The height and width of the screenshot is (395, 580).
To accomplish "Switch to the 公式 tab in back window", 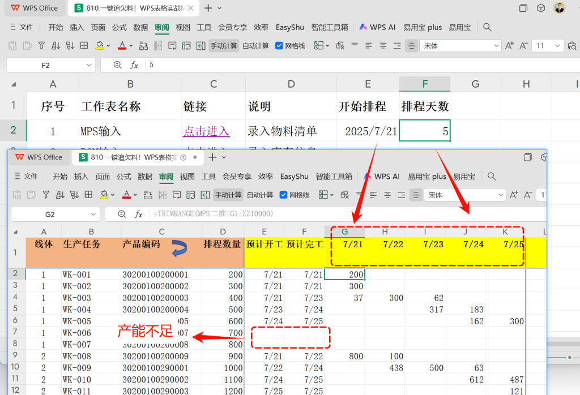I will (119, 27).
